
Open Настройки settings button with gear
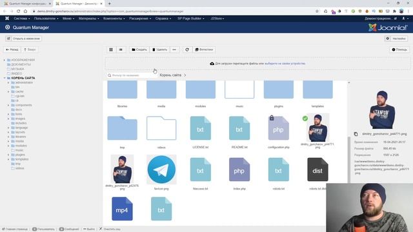396,39
